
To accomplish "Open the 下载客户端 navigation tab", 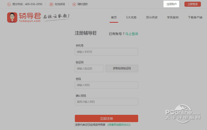I will tap(195, 17).
